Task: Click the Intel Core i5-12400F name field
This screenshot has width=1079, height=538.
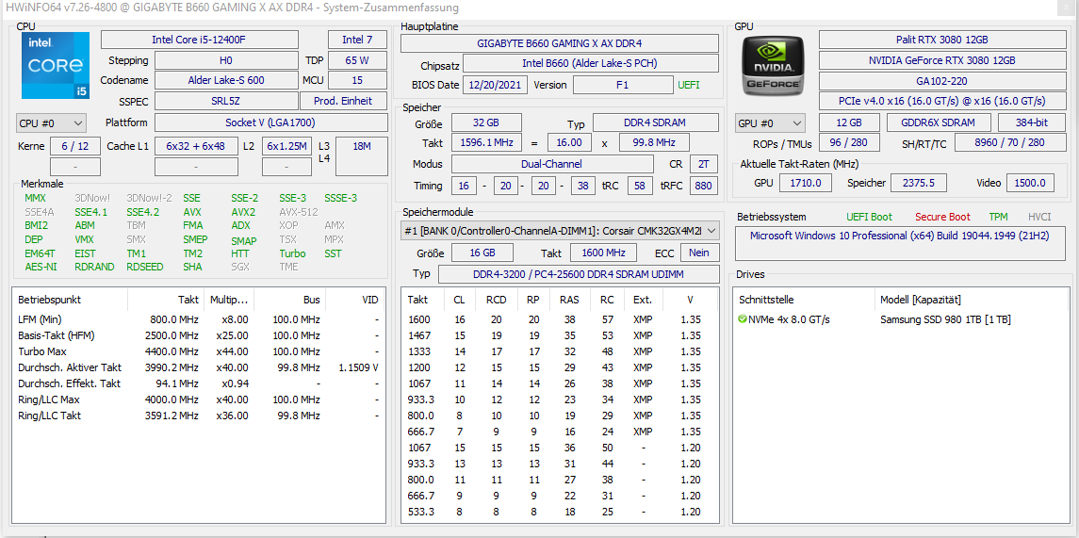Action: (x=200, y=40)
